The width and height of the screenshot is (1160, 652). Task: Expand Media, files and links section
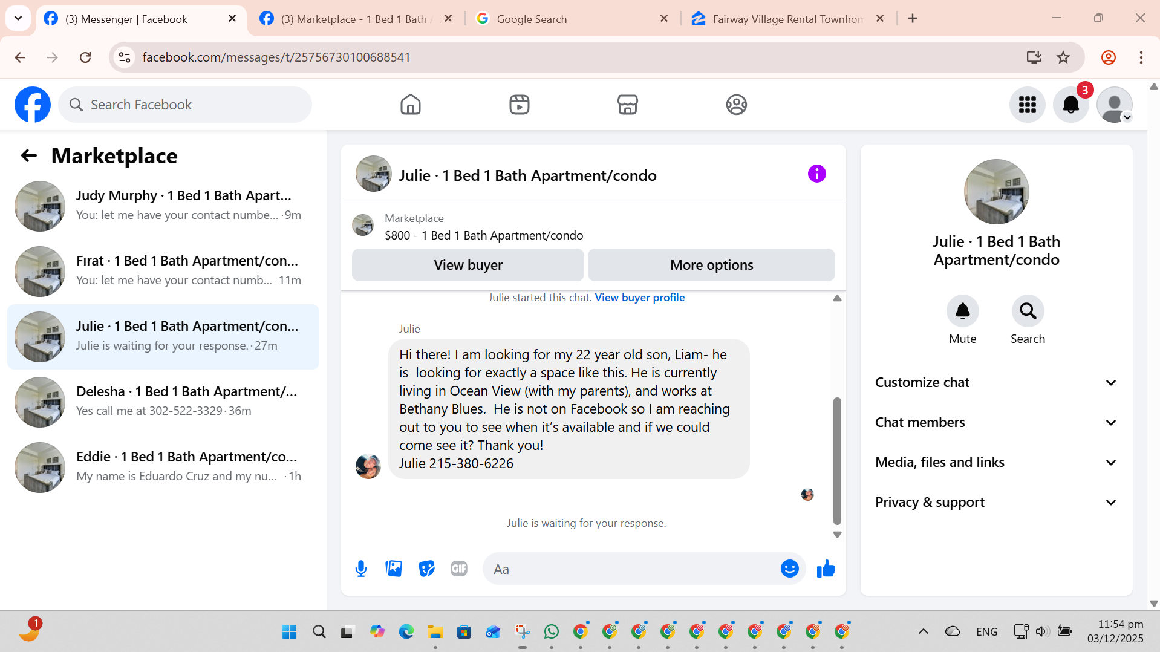coord(996,462)
